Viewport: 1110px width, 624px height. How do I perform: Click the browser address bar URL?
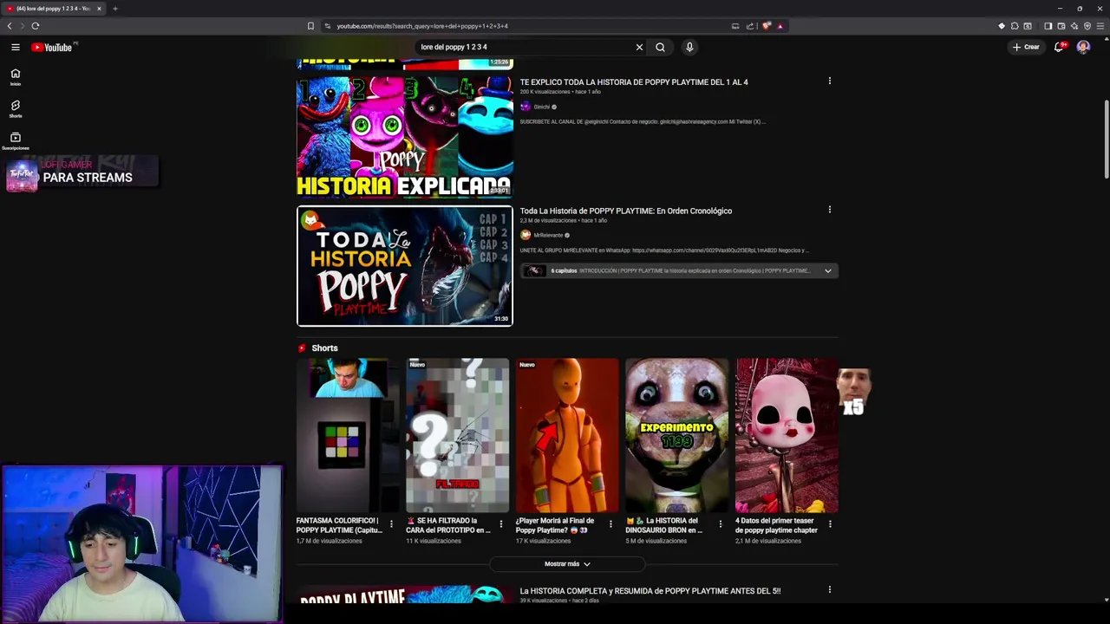pyautogui.click(x=422, y=26)
